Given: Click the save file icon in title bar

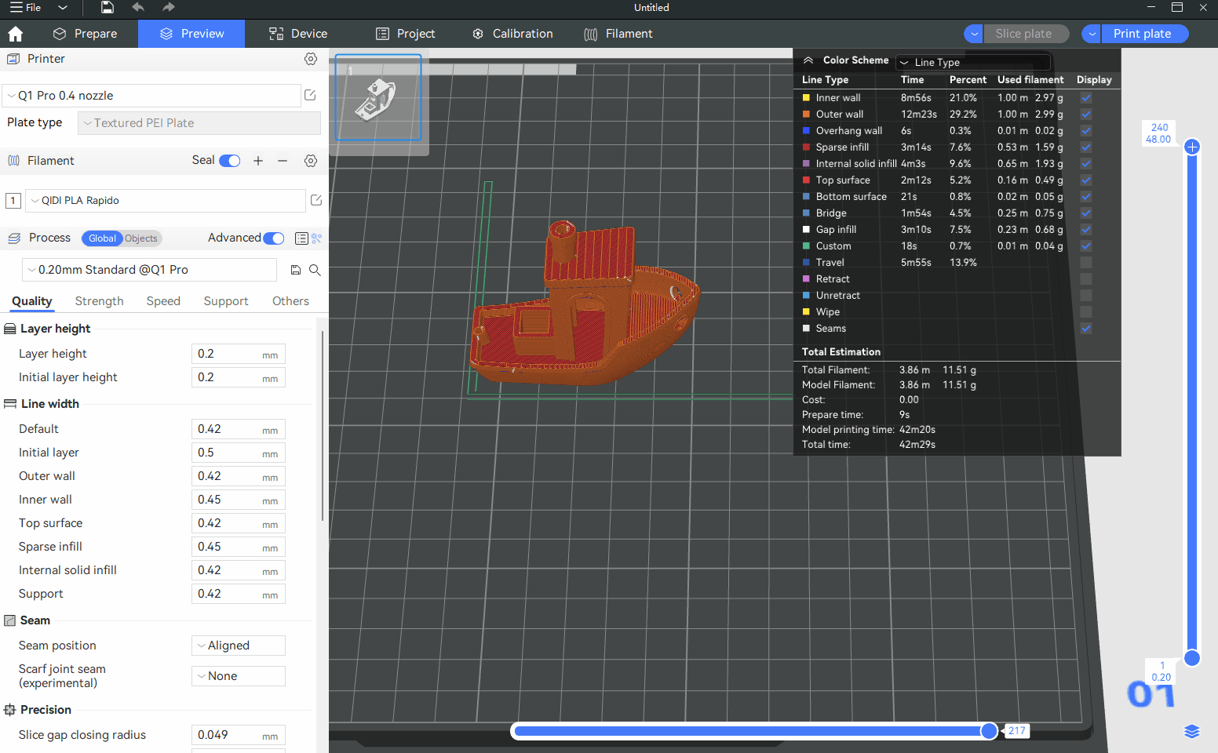Looking at the screenshot, I should (108, 8).
